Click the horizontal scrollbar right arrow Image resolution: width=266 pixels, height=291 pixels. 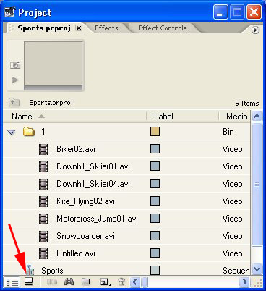tap(244, 282)
